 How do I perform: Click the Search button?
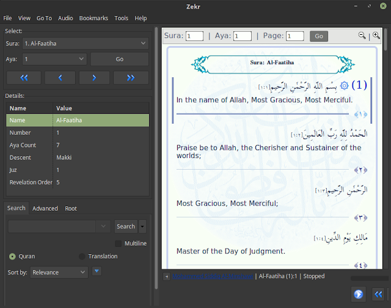(x=126, y=227)
